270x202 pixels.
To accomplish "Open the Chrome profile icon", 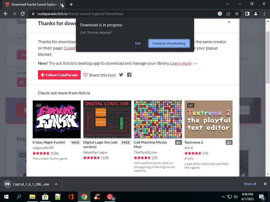I will tap(256, 14).
